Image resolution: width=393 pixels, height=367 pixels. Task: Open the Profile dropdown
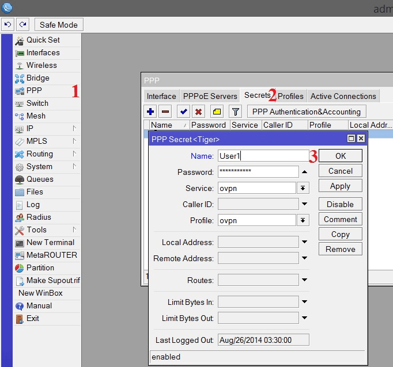click(303, 220)
